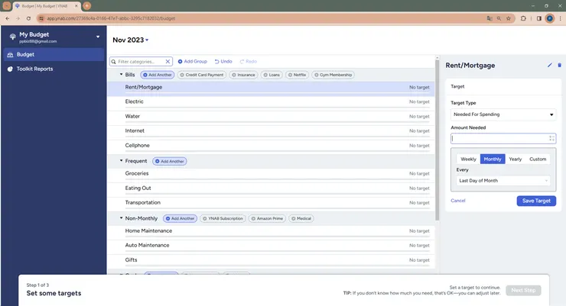Click Add Another in the Bills group
The height and width of the screenshot is (306, 566).
click(x=158, y=75)
